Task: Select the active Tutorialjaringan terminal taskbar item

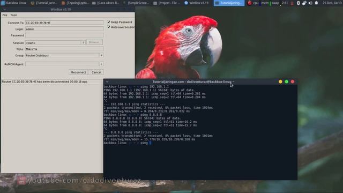Action: (229, 3)
